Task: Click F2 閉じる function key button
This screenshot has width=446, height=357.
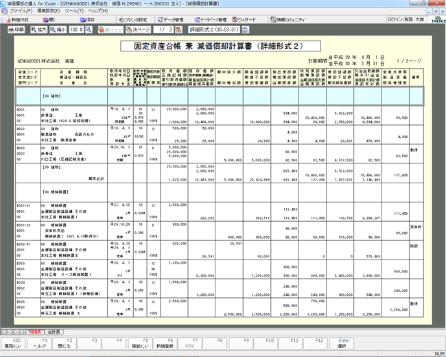Action: (x=64, y=343)
